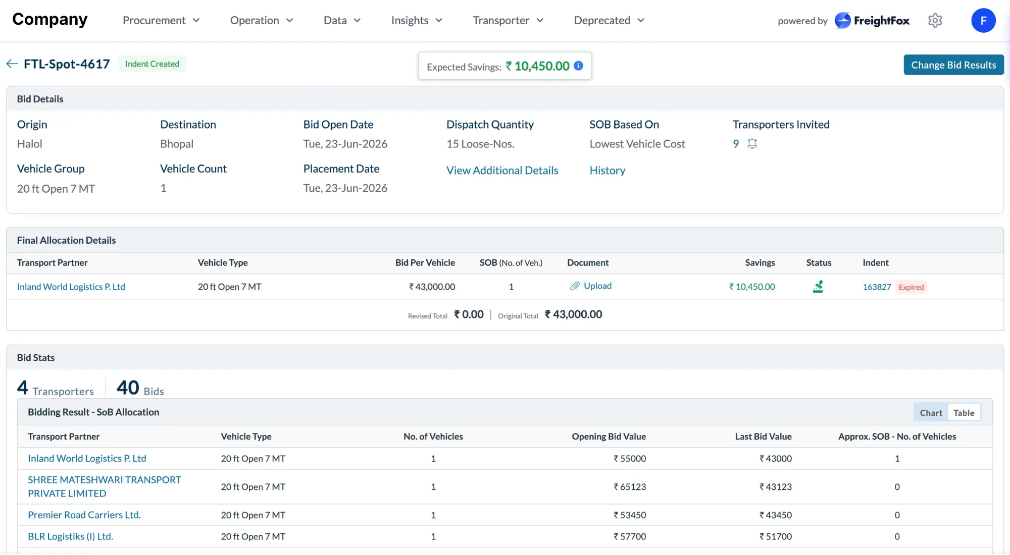
Task: Click the Company logo text
Action: (x=49, y=20)
